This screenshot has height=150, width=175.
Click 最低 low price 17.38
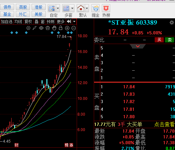click(169, 143)
